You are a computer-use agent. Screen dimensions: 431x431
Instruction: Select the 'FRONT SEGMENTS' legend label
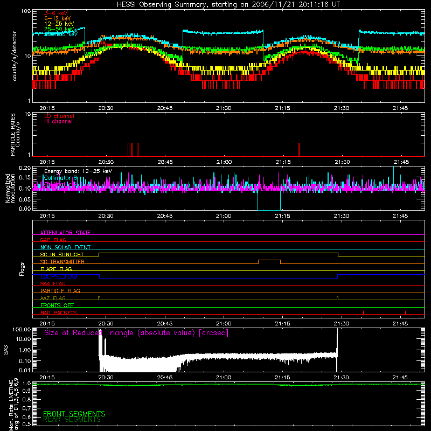[x=74, y=414]
